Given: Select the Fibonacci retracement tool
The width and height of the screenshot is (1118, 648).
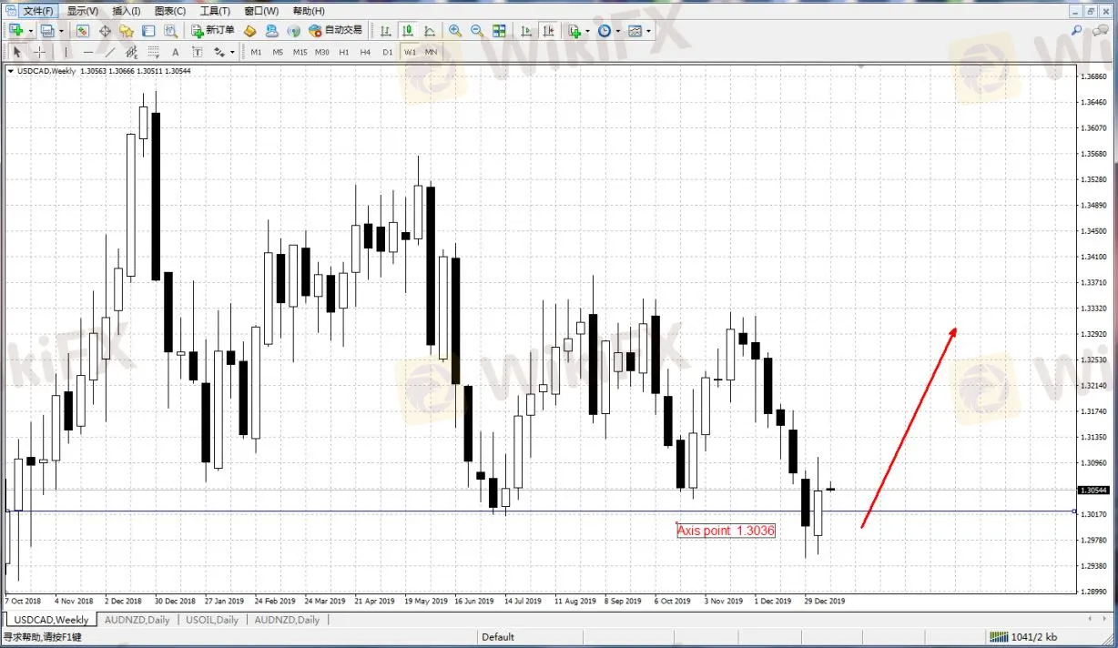Looking at the screenshot, I should click(153, 52).
